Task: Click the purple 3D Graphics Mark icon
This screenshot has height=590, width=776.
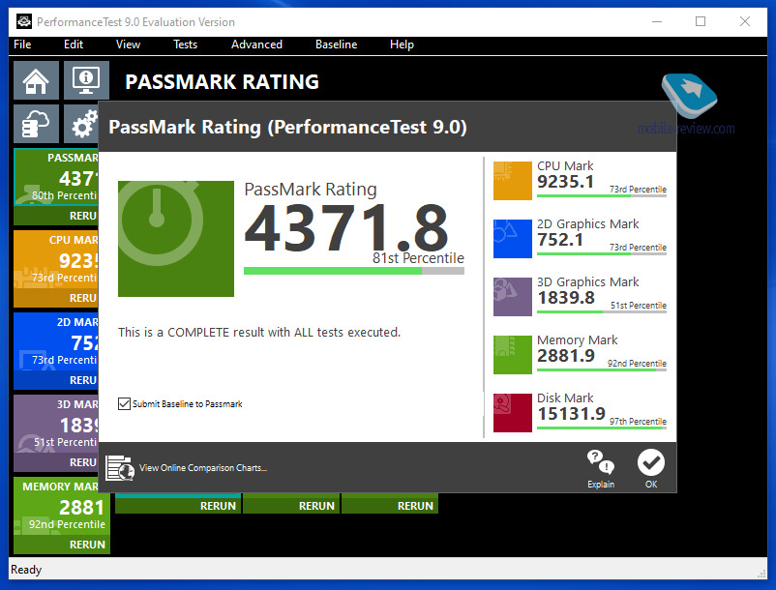Action: [x=513, y=297]
